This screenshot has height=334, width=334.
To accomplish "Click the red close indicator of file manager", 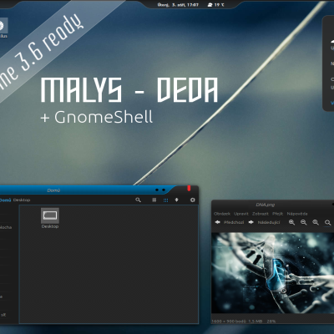I will [x=189, y=189].
